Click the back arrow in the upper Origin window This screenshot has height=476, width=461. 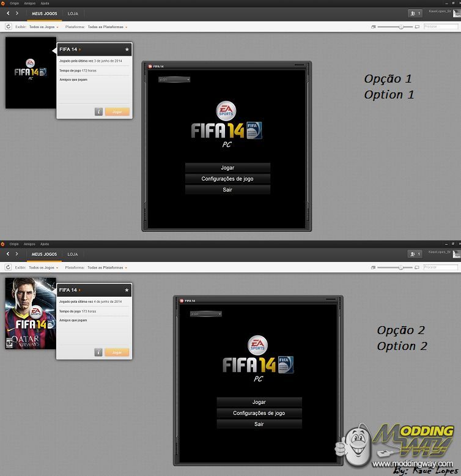tap(8, 13)
